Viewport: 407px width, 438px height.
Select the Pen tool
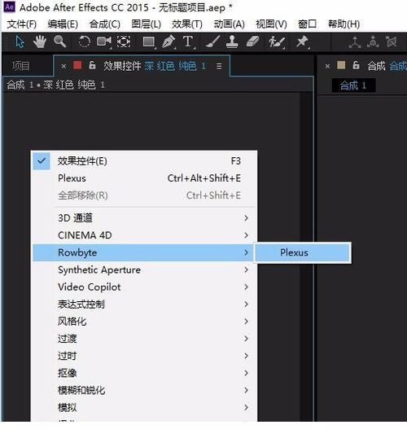168,42
